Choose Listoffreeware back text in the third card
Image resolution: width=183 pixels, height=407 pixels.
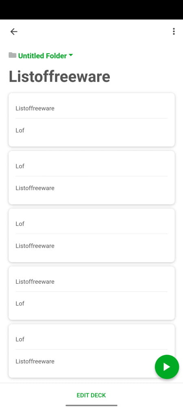pos(35,246)
